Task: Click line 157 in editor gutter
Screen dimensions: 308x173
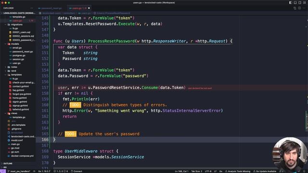Action: point(45,87)
